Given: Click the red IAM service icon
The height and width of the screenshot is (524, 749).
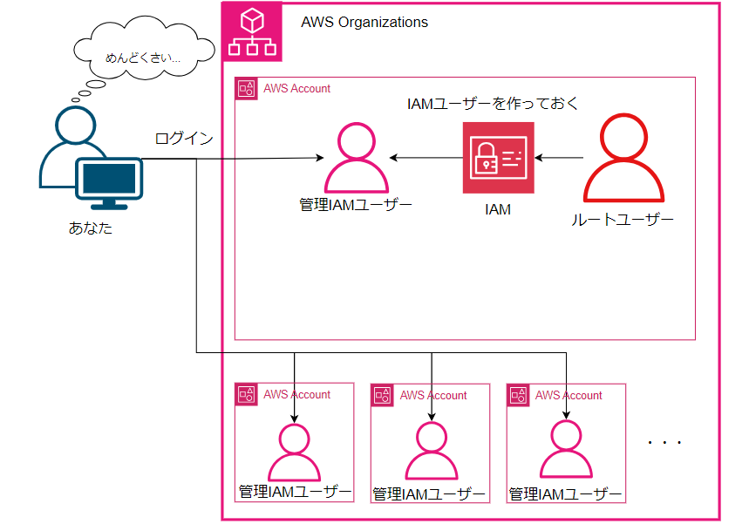Looking at the screenshot, I should (498, 158).
